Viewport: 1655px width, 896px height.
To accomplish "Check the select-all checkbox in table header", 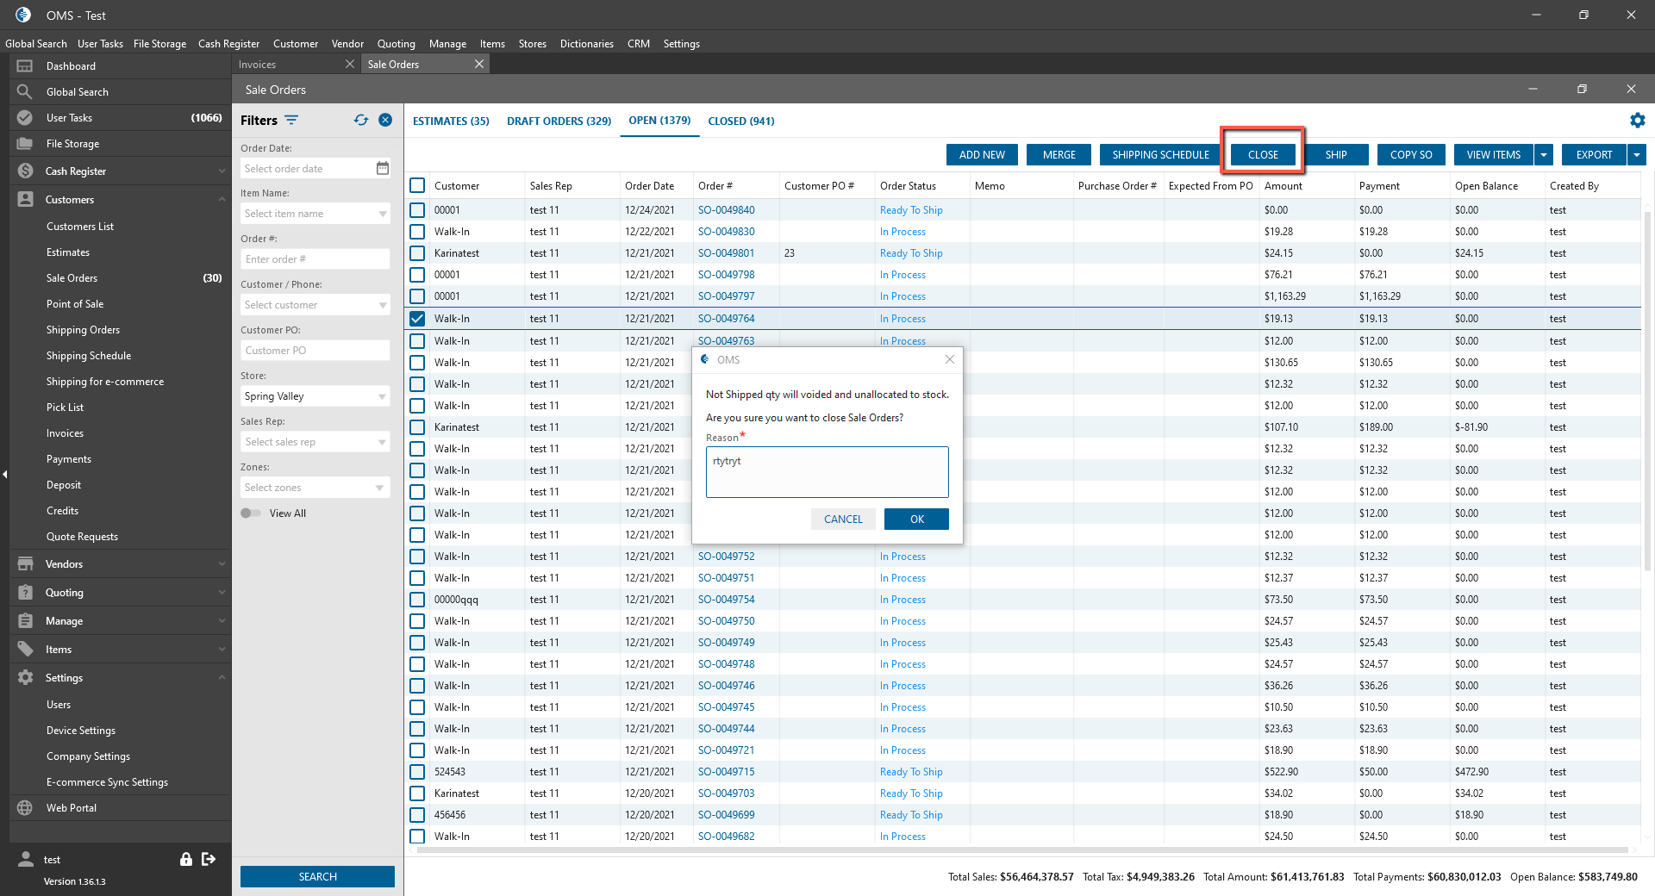I will (417, 185).
